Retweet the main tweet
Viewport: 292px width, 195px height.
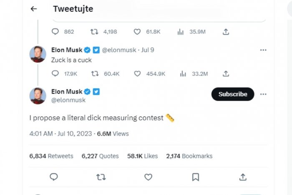101,177
